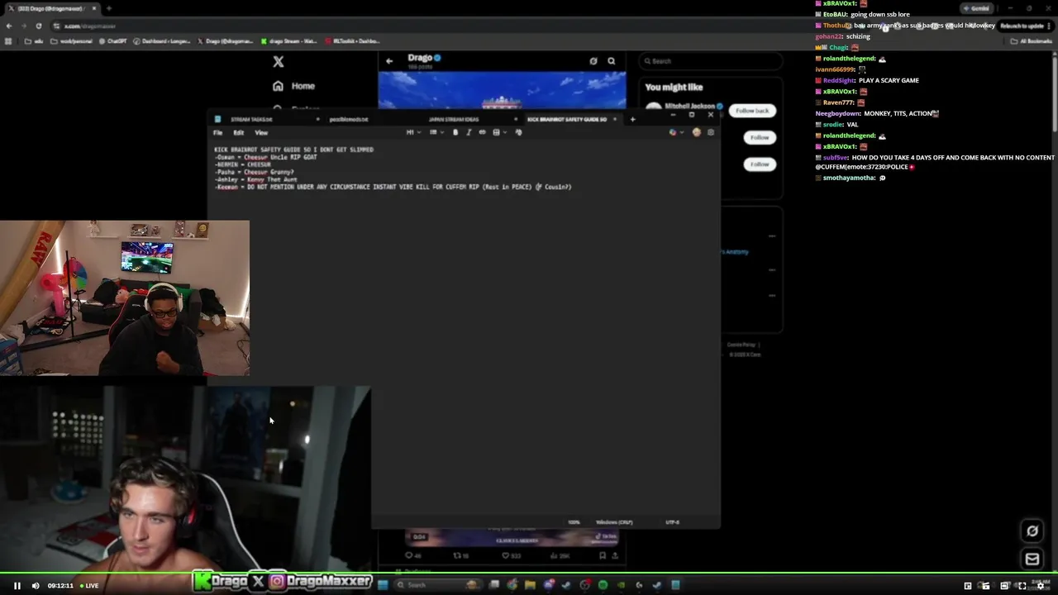Share the post under video
1058x595 pixels.
click(x=617, y=556)
